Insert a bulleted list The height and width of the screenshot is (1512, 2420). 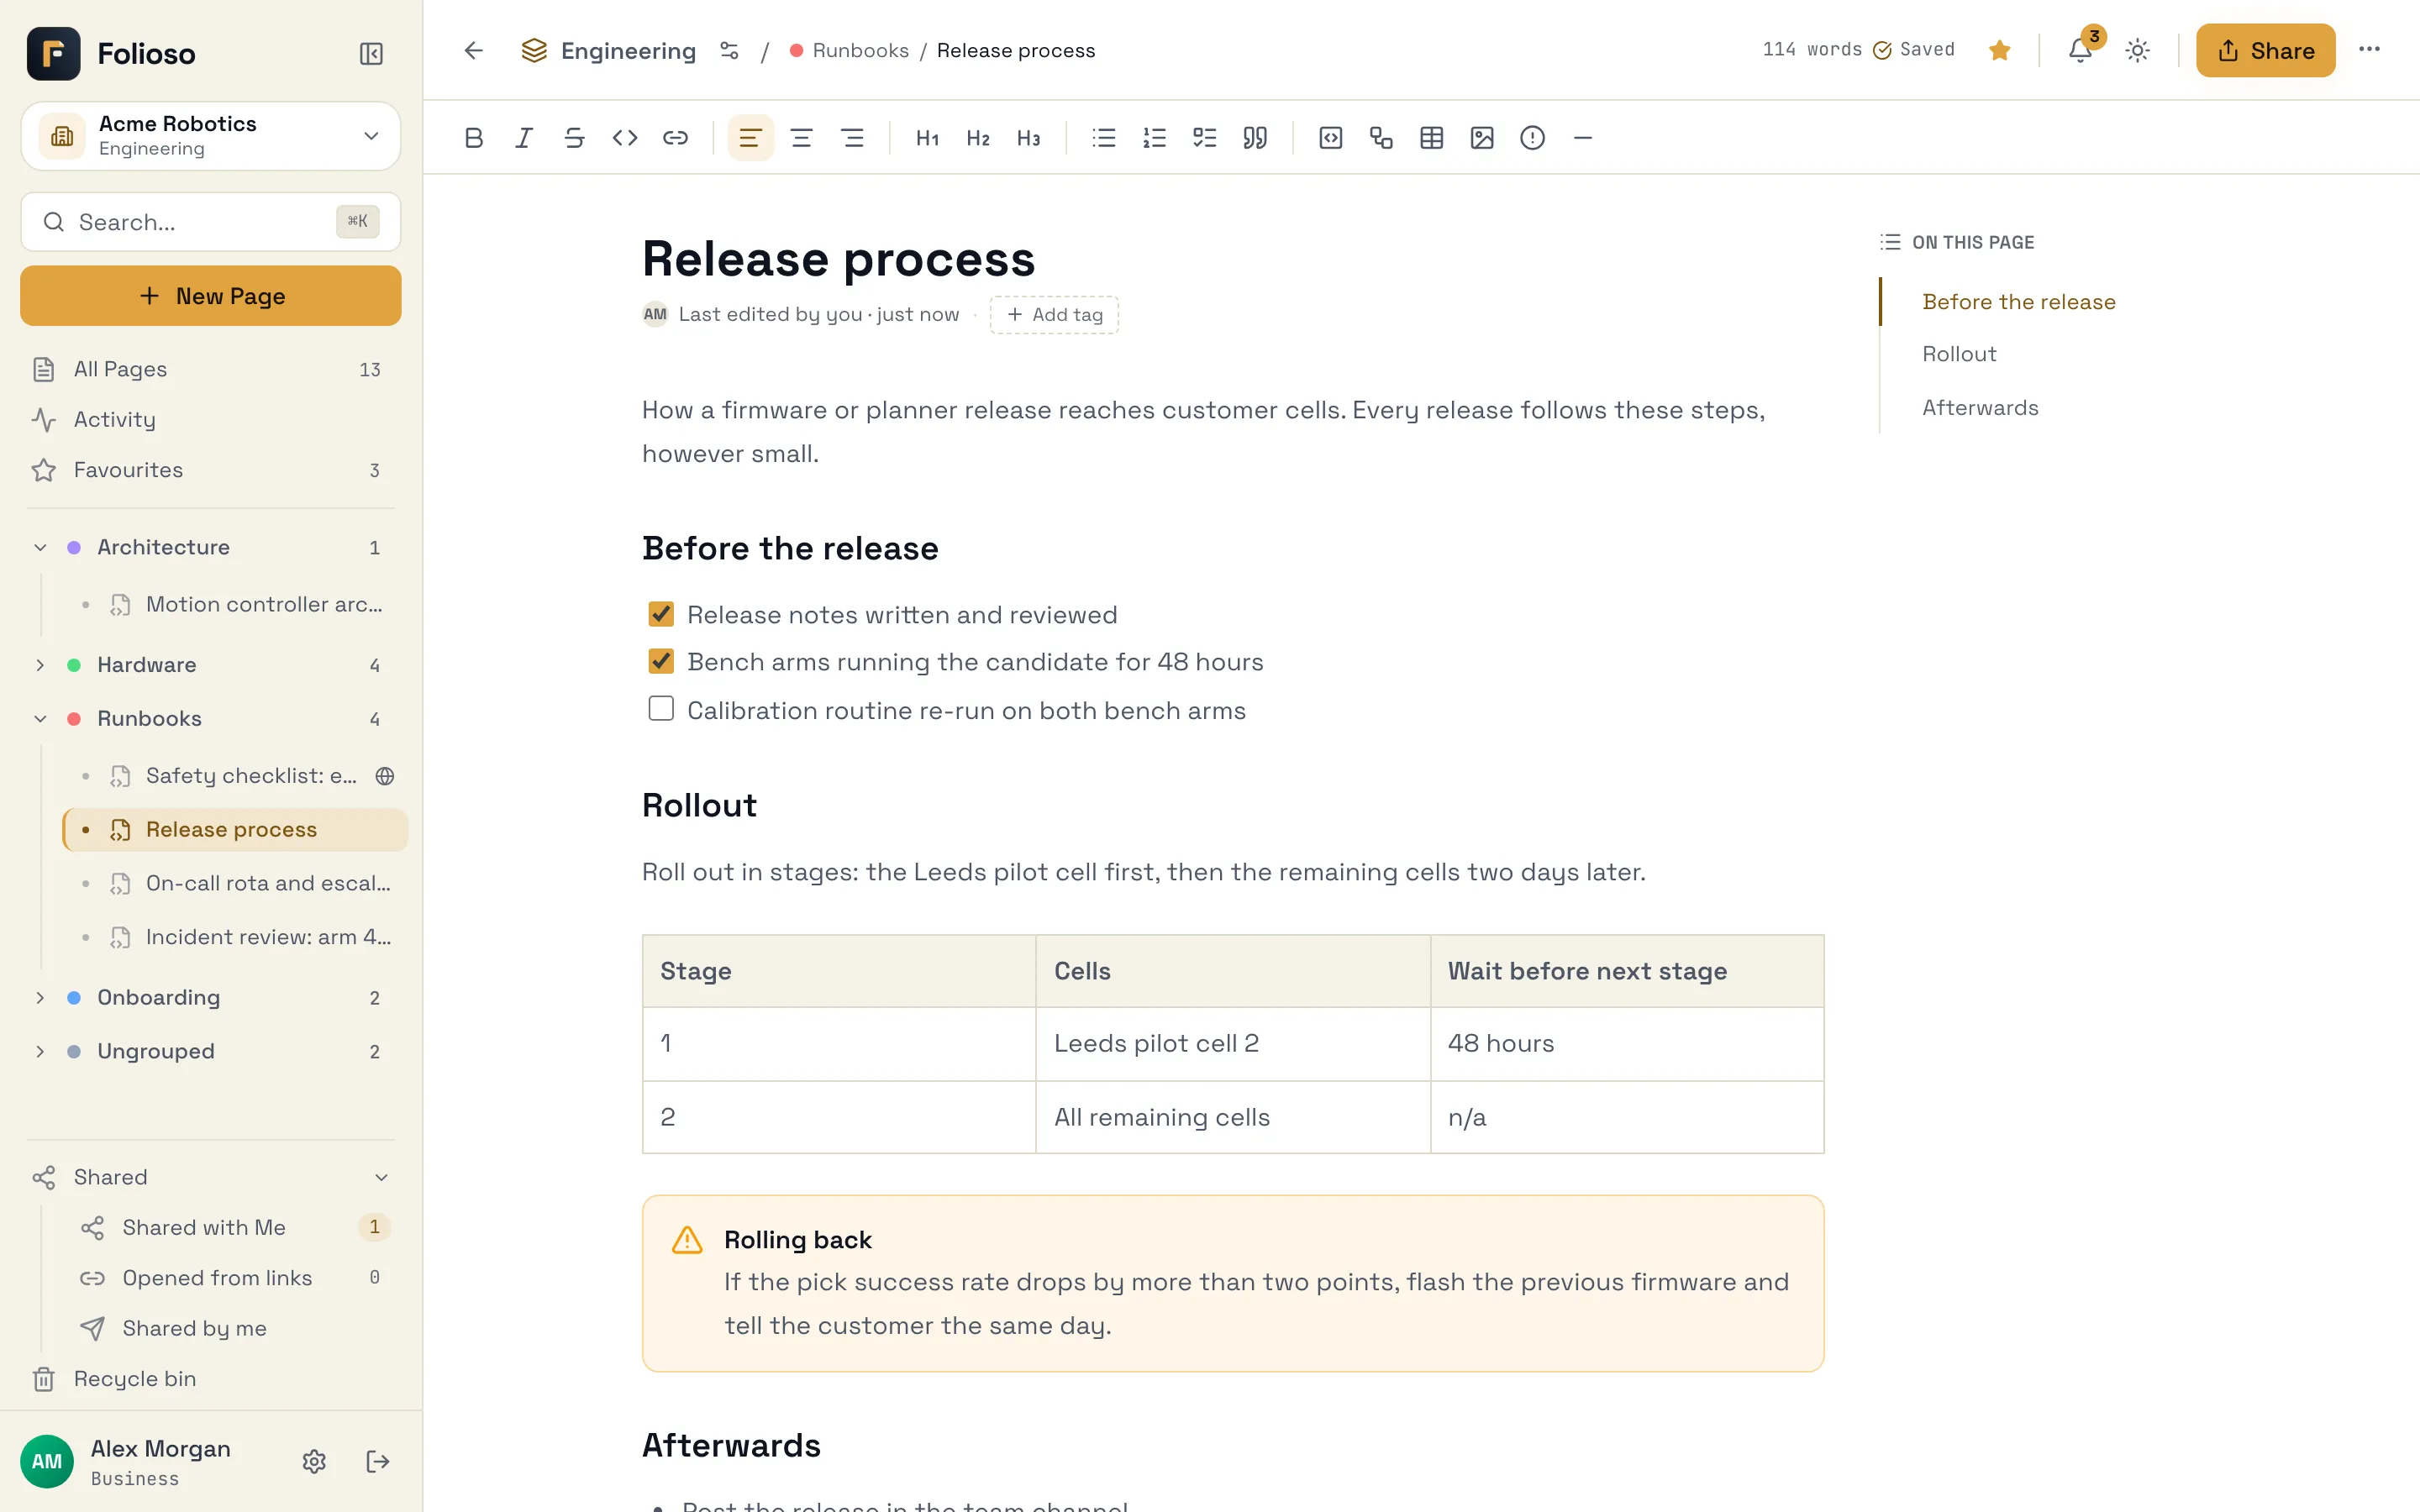[1104, 138]
